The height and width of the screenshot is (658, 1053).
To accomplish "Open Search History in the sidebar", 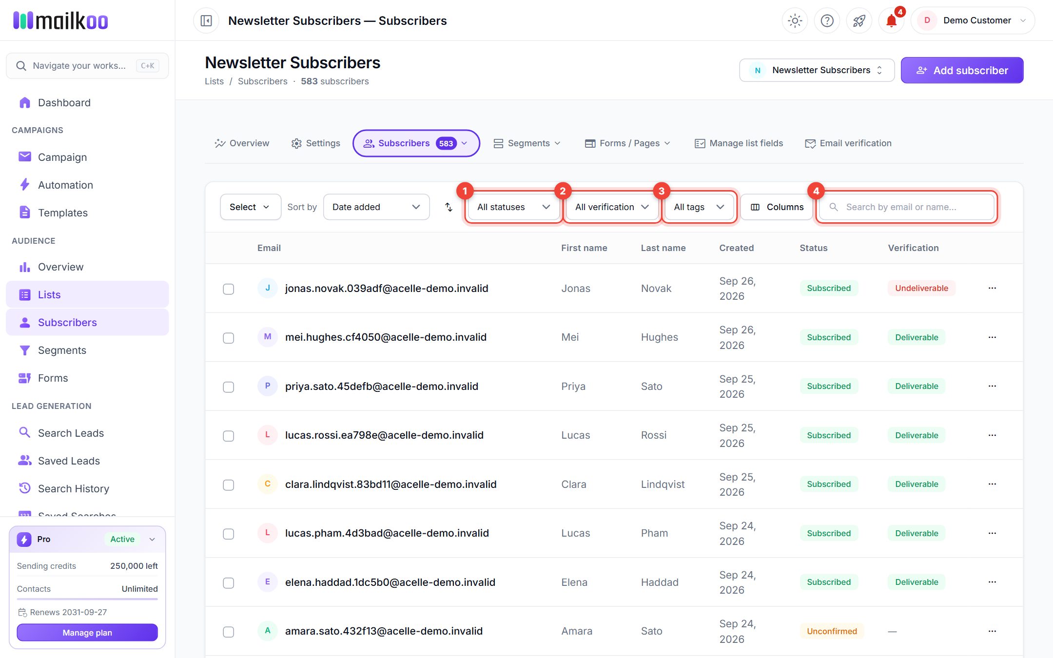I will [x=87, y=488].
